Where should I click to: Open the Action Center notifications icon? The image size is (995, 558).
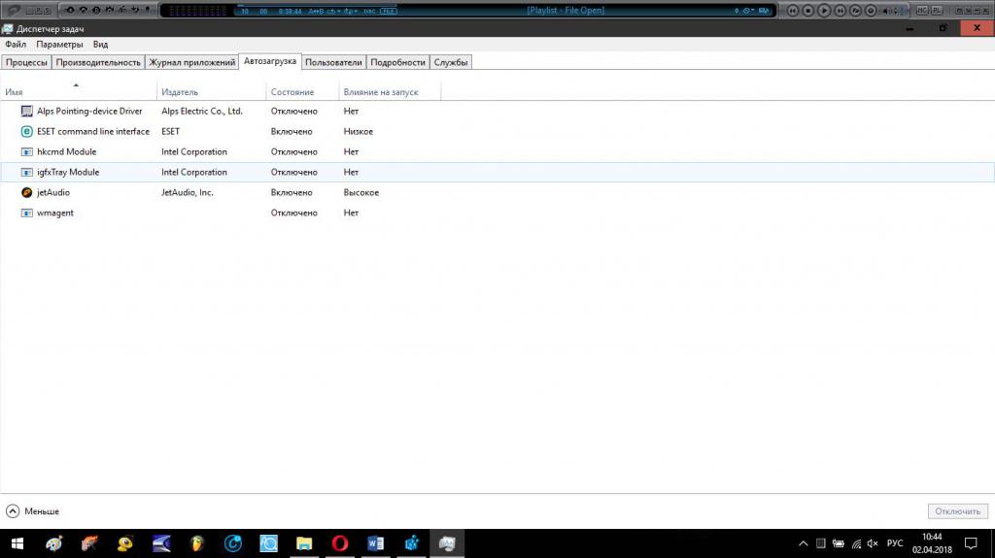tap(971, 543)
